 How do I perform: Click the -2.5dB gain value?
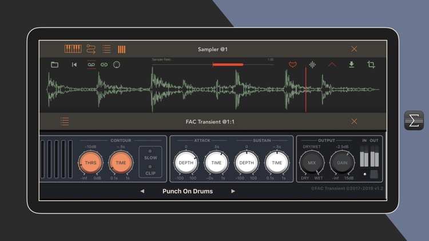click(x=342, y=147)
